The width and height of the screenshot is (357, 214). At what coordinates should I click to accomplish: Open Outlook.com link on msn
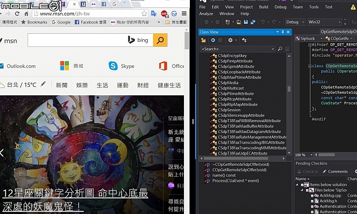pyautogui.click(x=18, y=66)
